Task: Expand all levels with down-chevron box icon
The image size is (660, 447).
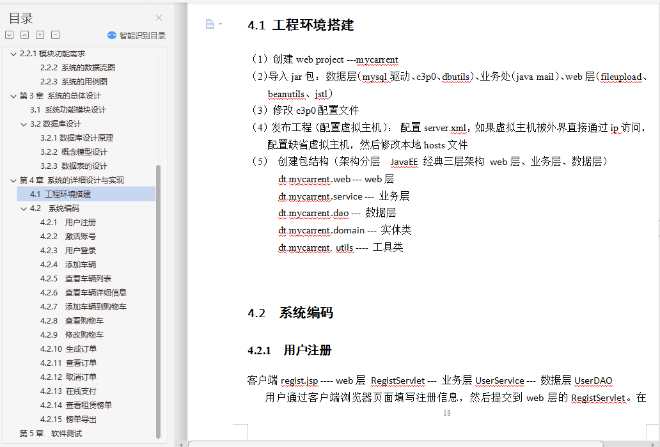Action: [x=10, y=35]
